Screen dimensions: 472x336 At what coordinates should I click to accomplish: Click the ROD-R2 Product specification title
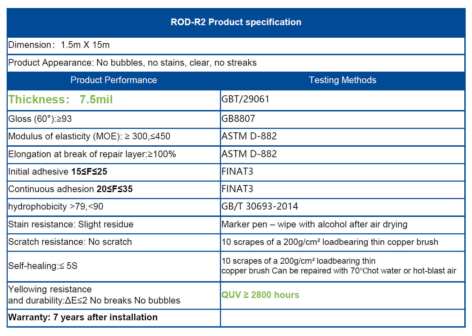pos(236,22)
